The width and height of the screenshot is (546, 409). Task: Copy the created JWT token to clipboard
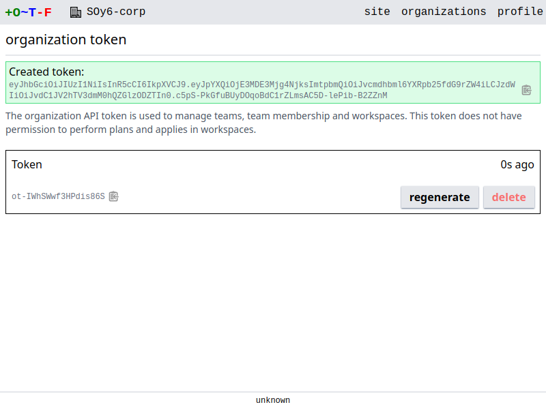coord(526,90)
